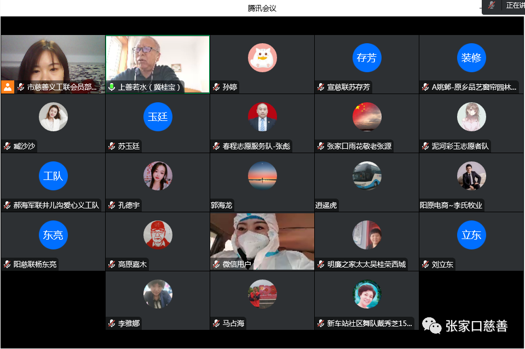525x349 pixels.
Task: Click the orange host icon on first tile
Action: (x=8, y=87)
